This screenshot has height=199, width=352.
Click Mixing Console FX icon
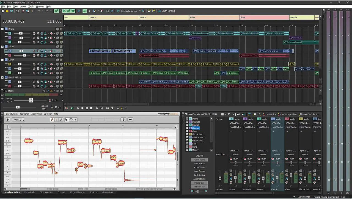(x=260, y=114)
